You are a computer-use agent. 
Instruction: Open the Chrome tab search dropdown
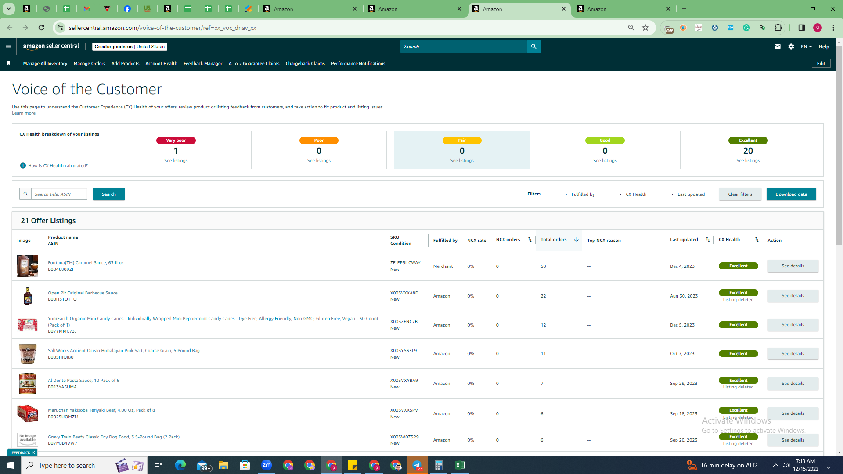pos(8,9)
